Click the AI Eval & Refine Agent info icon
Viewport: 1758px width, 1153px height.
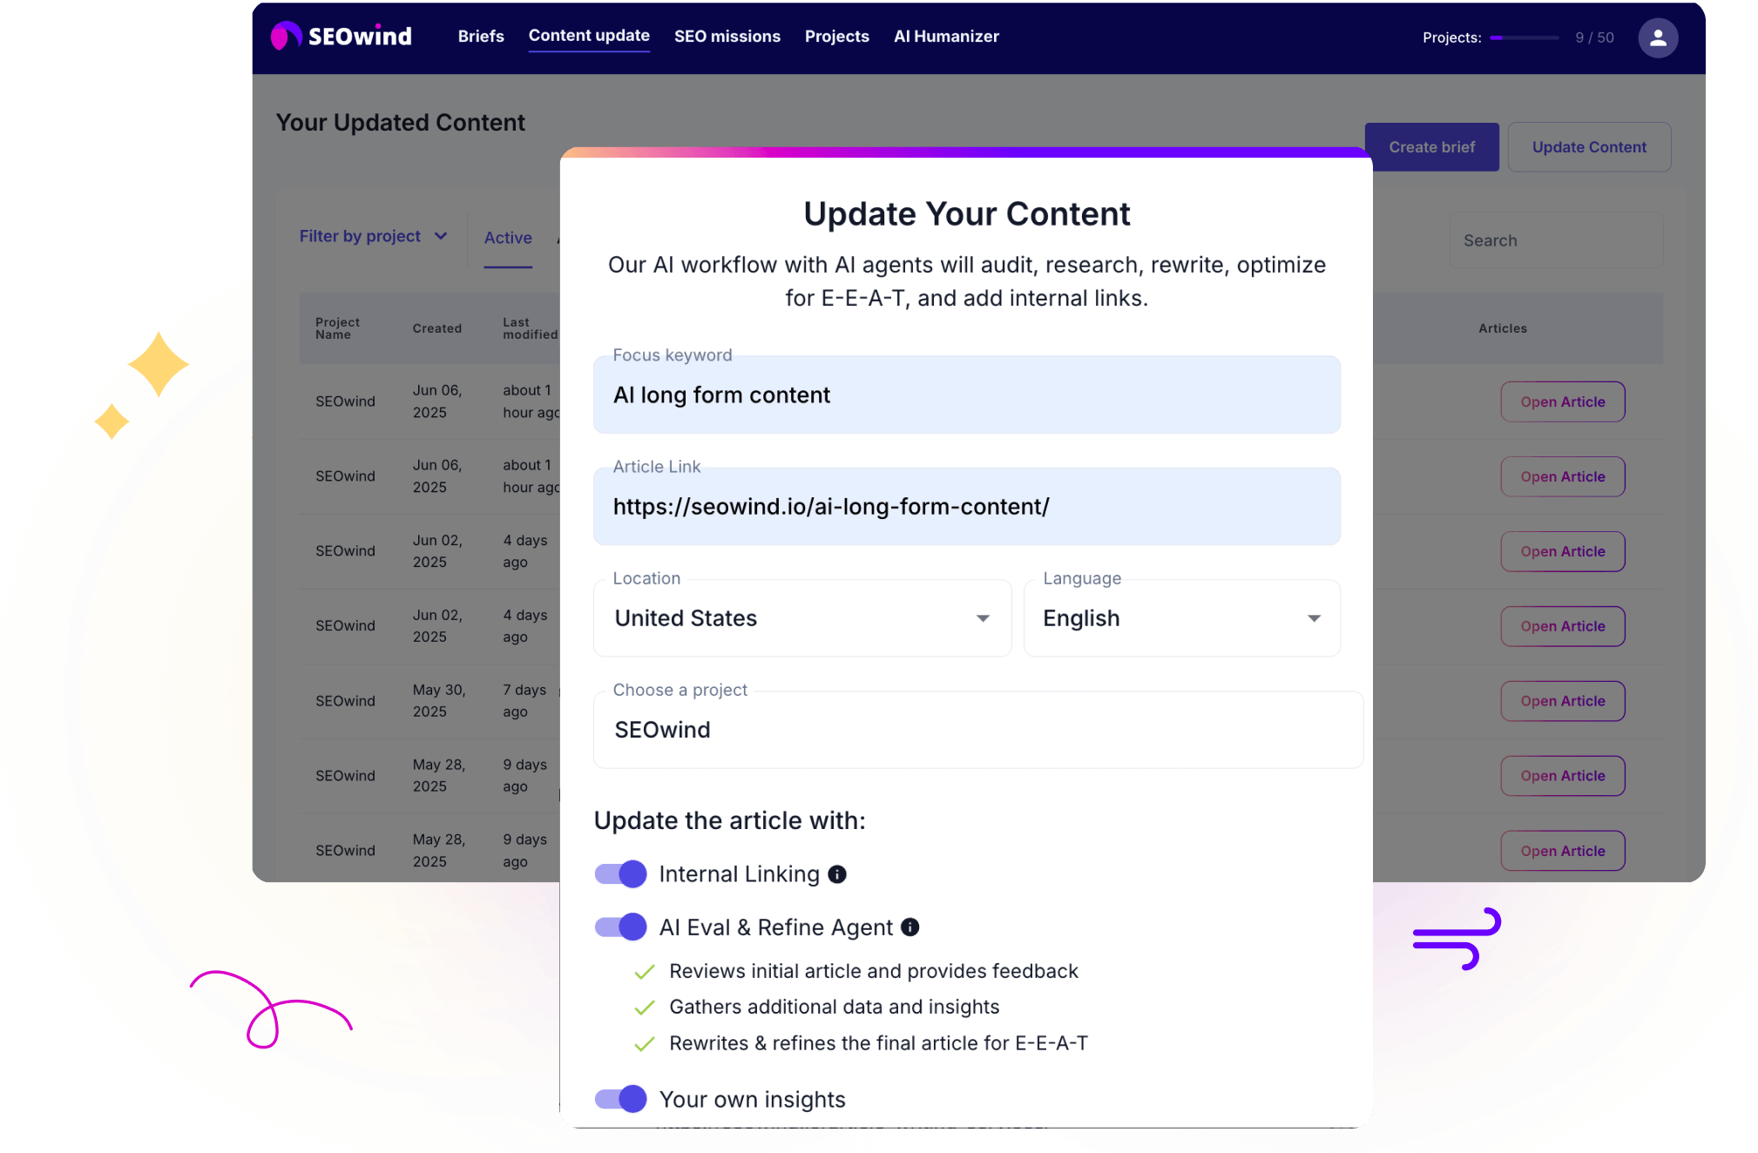click(909, 927)
